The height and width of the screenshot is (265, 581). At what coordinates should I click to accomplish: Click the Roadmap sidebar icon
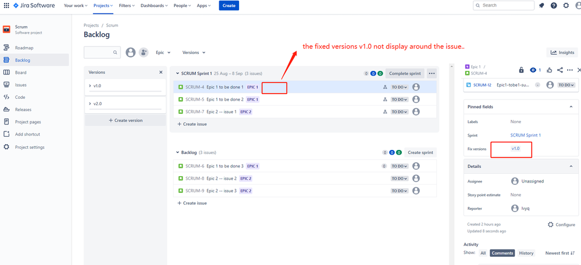(x=6, y=48)
